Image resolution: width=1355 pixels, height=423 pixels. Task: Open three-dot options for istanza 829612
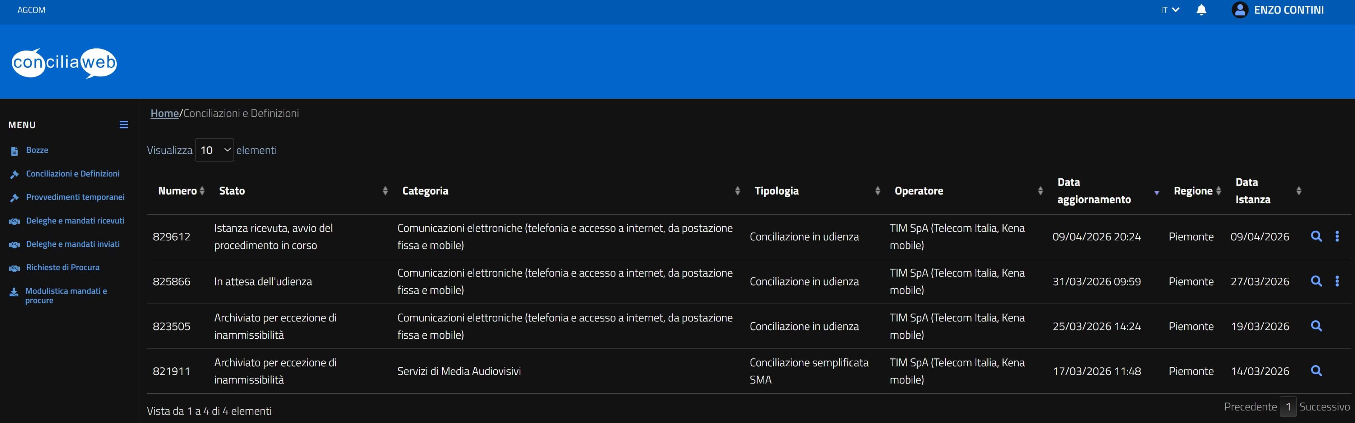point(1337,236)
